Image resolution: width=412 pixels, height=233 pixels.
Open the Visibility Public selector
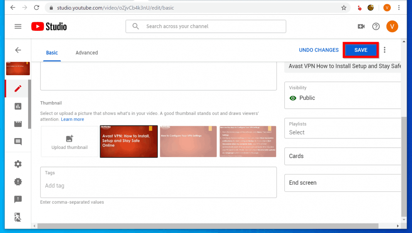pos(343,95)
